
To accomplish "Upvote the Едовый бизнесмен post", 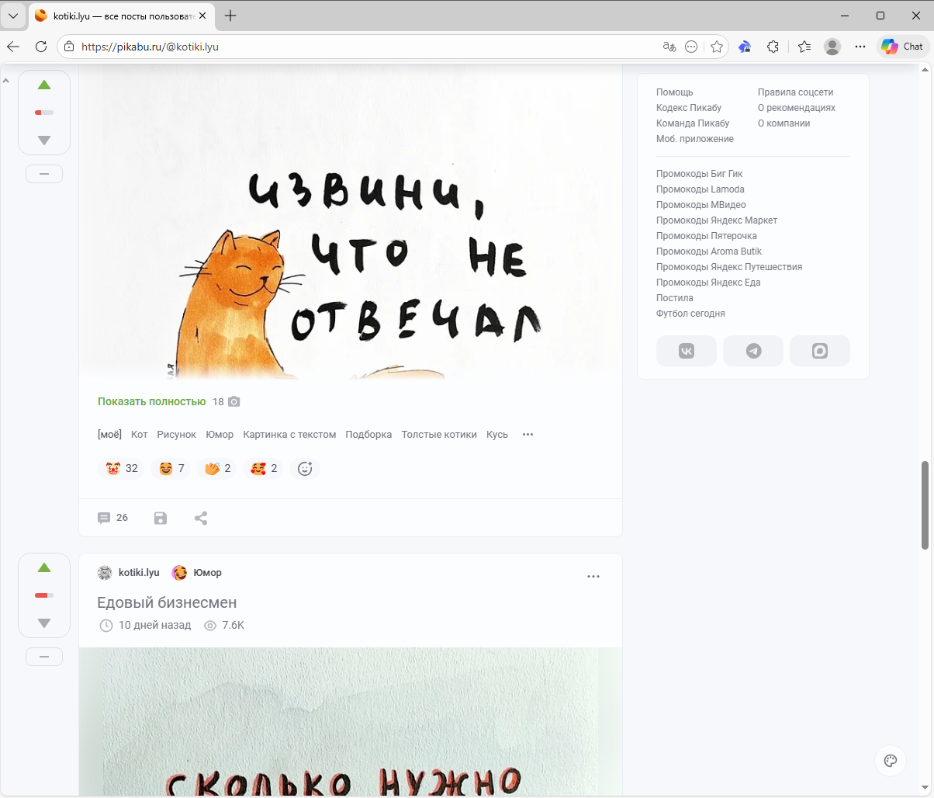I will tap(44, 567).
